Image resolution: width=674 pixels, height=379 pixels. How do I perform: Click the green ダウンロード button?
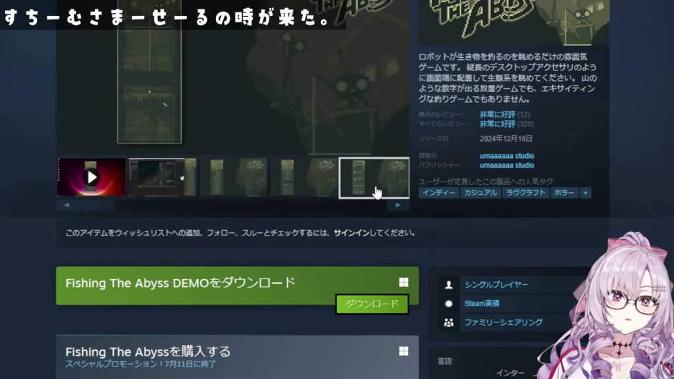click(373, 304)
